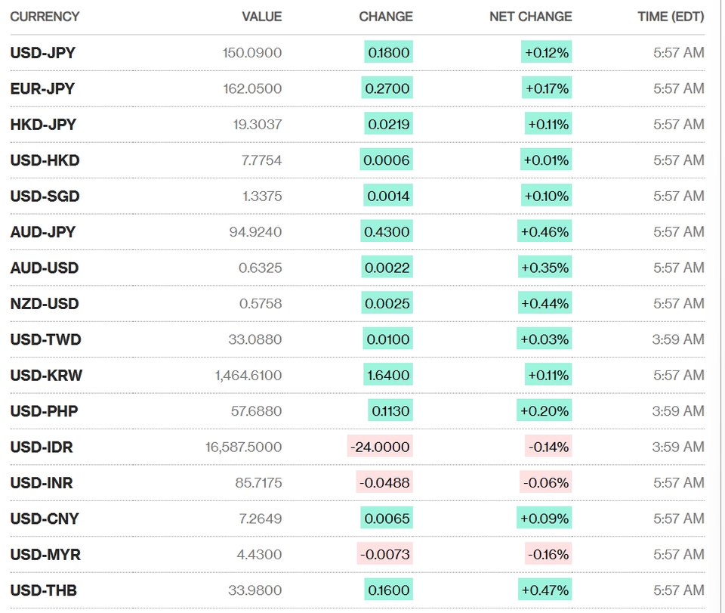Click the red -24.0000 change cell

[x=380, y=447]
